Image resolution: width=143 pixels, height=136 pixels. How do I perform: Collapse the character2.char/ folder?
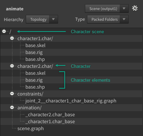pyautogui.click(x=12, y=66)
